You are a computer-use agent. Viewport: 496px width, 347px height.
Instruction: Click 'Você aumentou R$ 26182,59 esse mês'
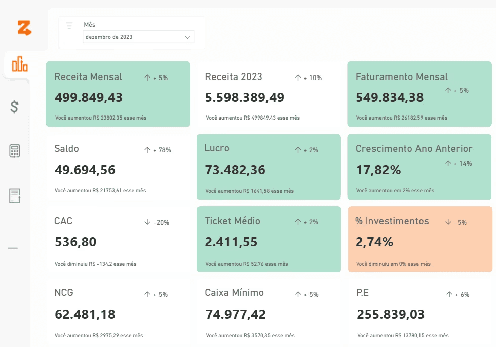coord(402,118)
